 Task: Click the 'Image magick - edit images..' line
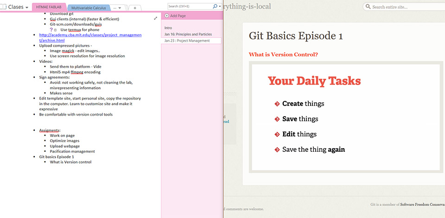75,51
